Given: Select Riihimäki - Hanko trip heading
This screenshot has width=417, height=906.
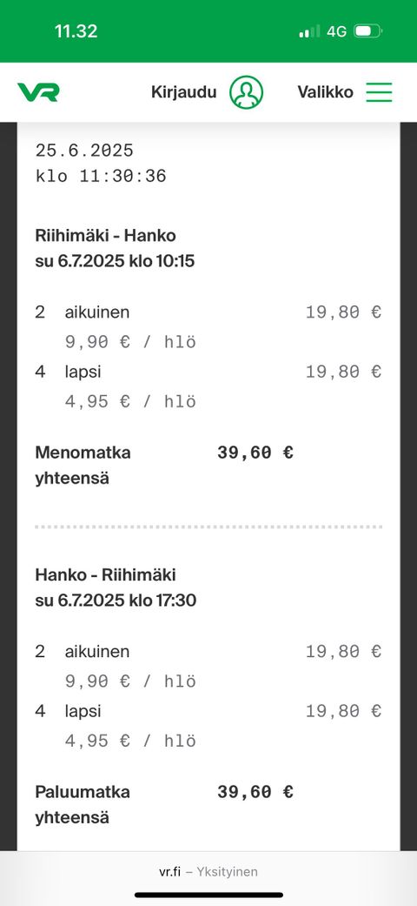Looking at the screenshot, I should [x=105, y=236].
